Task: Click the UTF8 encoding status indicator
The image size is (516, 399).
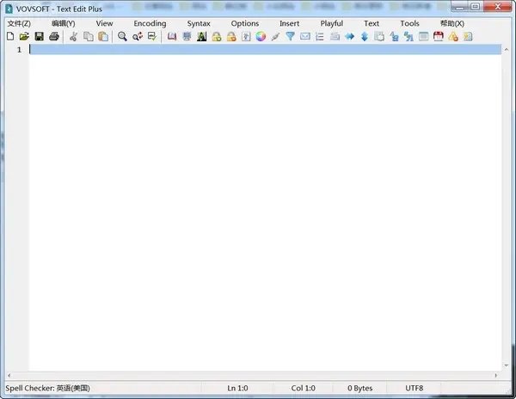Action: pos(415,389)
